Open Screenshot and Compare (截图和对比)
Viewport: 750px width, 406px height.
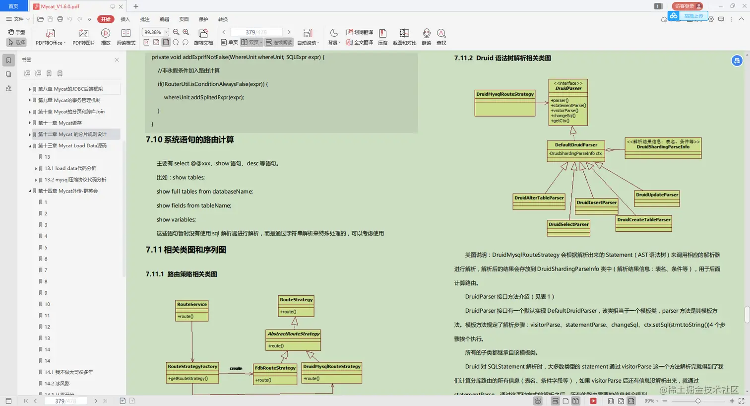[x=404, y=37]
